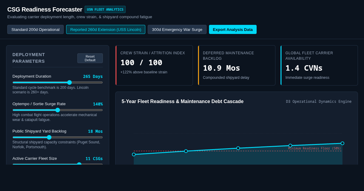Click the Deployment Duration slider handle
The width and height of the screenshot is (364, 191).
pos(69,82)
